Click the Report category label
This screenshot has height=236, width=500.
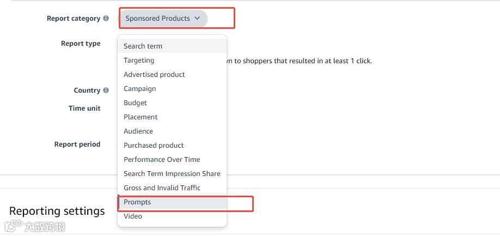pyautogui.click(x=73, y=19)
